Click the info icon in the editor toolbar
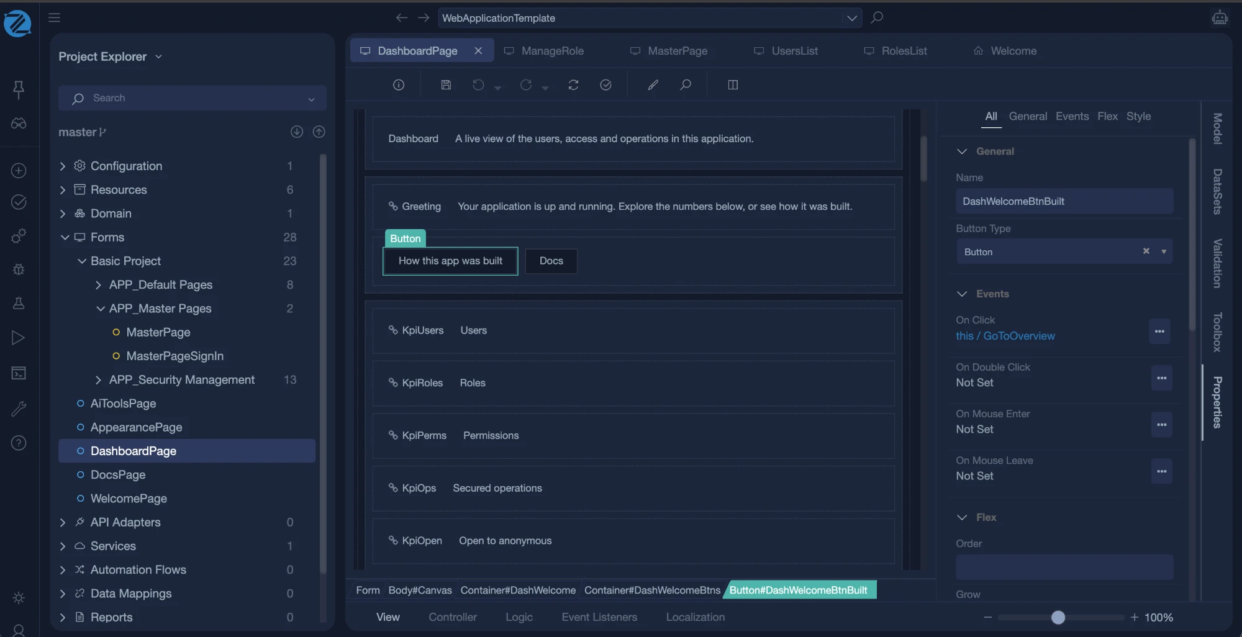The image size is (1242, 637). point(399,85)
